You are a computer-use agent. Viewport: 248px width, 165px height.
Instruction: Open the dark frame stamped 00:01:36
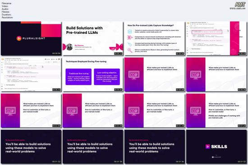93,147
